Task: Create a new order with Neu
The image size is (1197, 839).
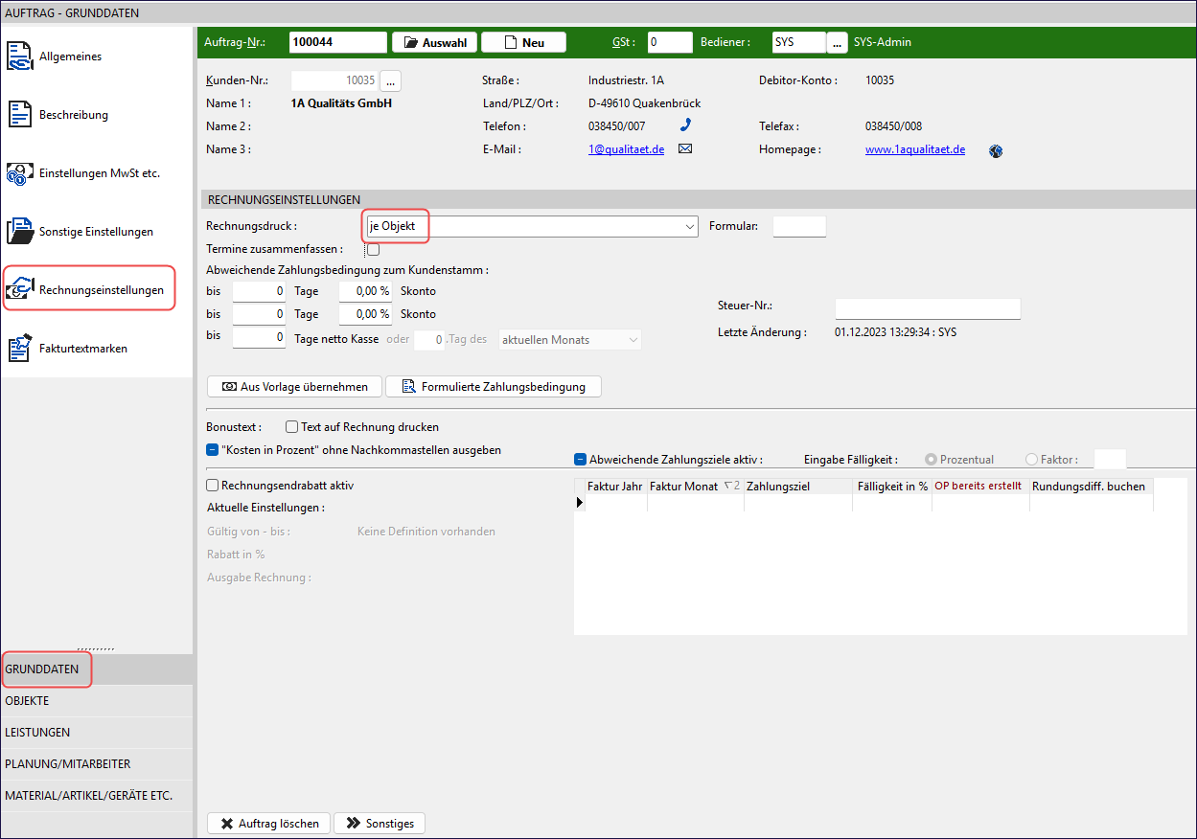Action: tap(523, 42)
